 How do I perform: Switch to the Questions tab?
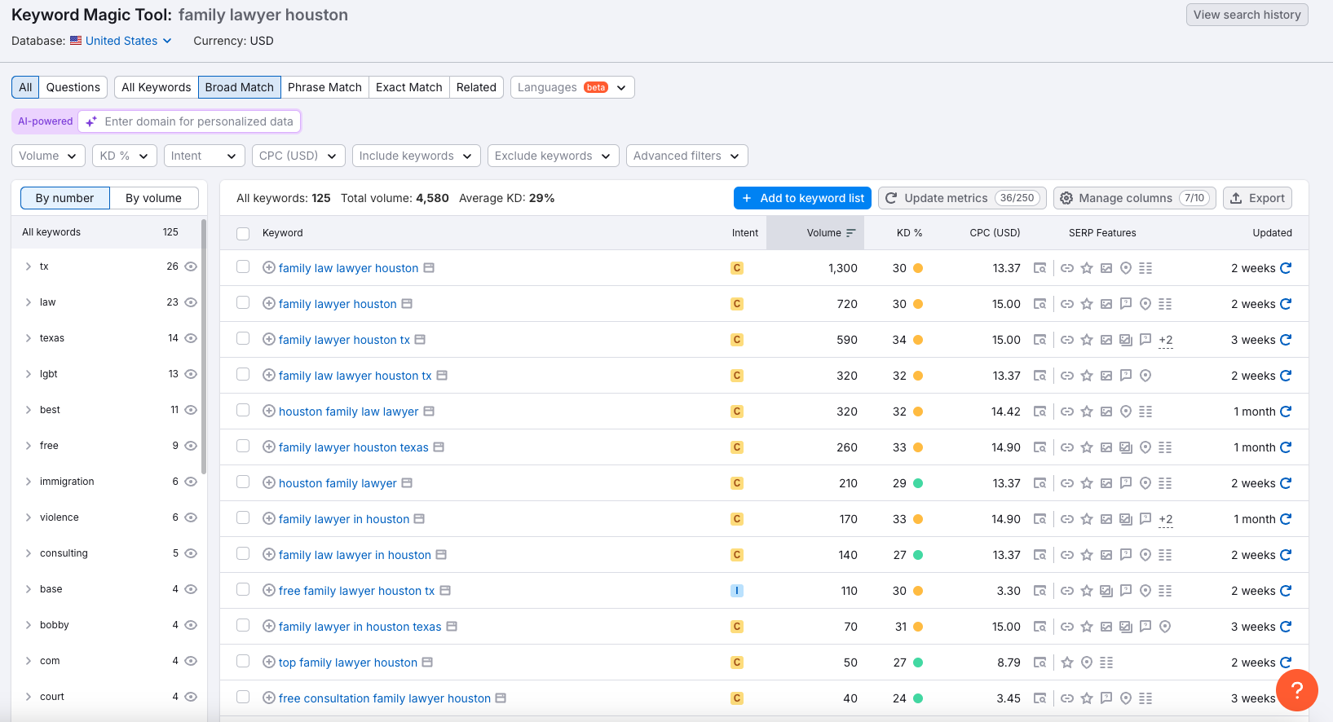pos(73,87)
